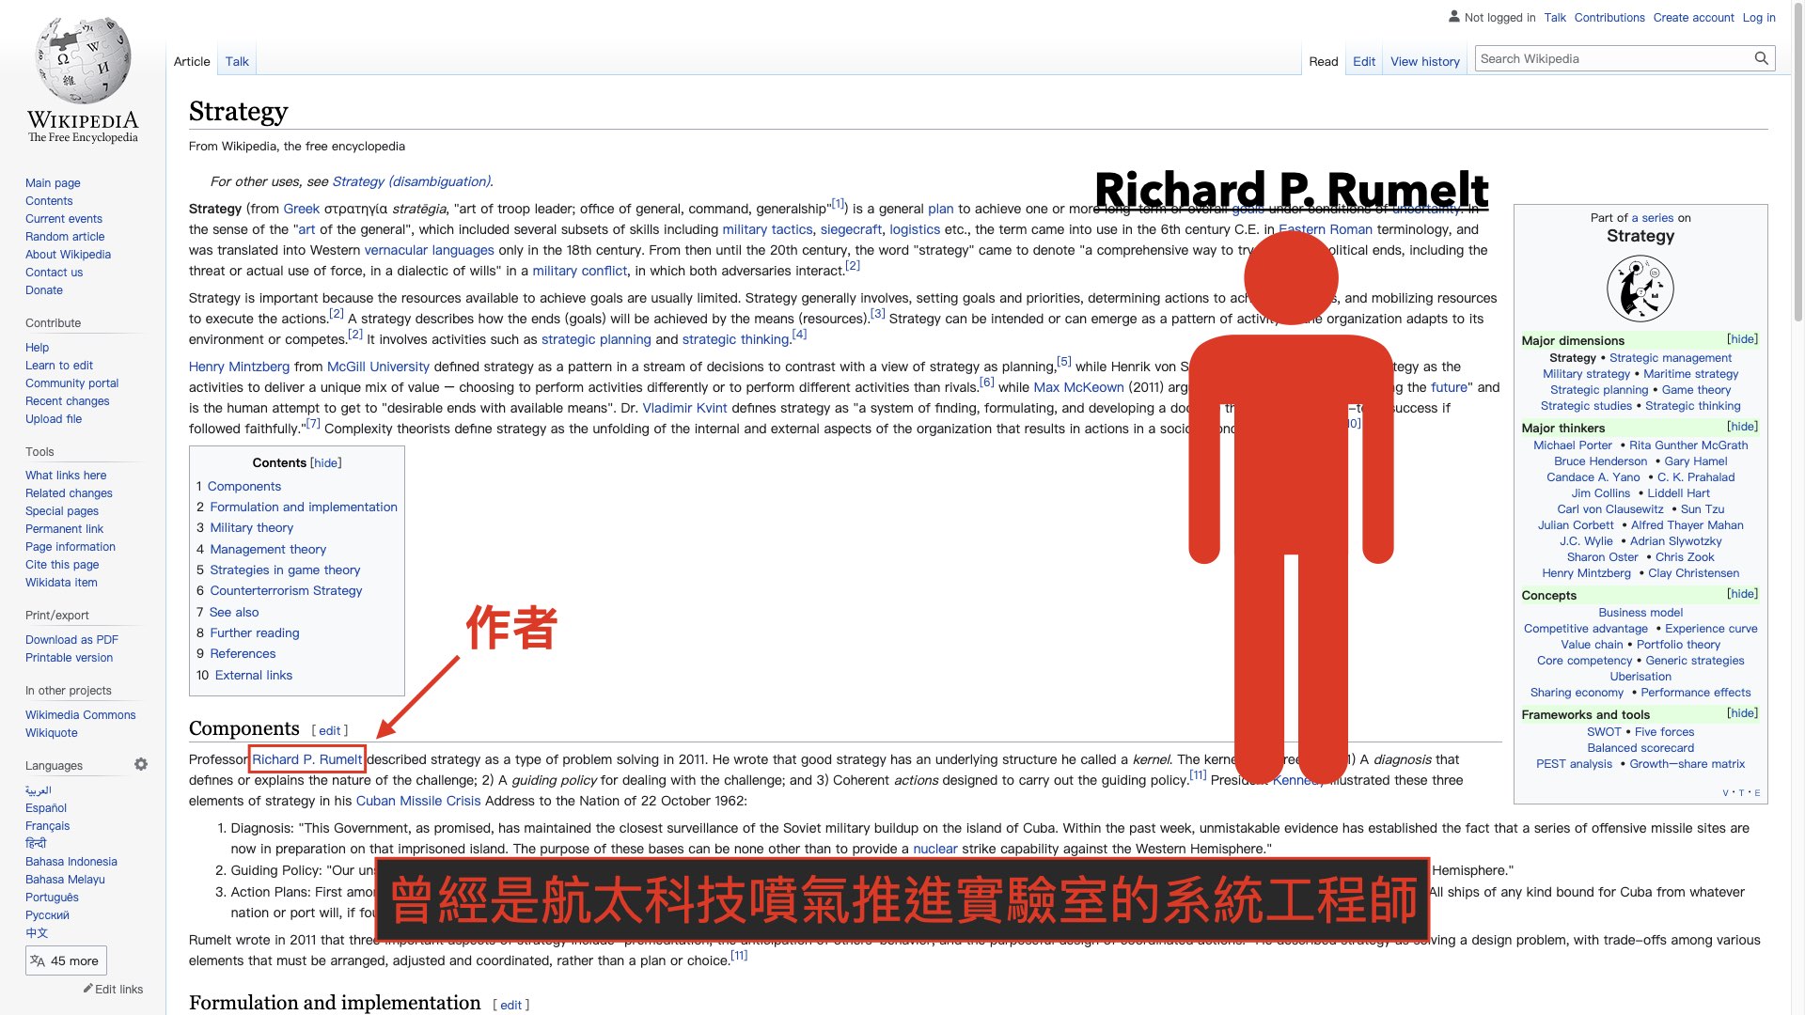Viewport: 1805px width, 1015px height.
Task: Click Download as PDF link
Action: pos(71,640)
